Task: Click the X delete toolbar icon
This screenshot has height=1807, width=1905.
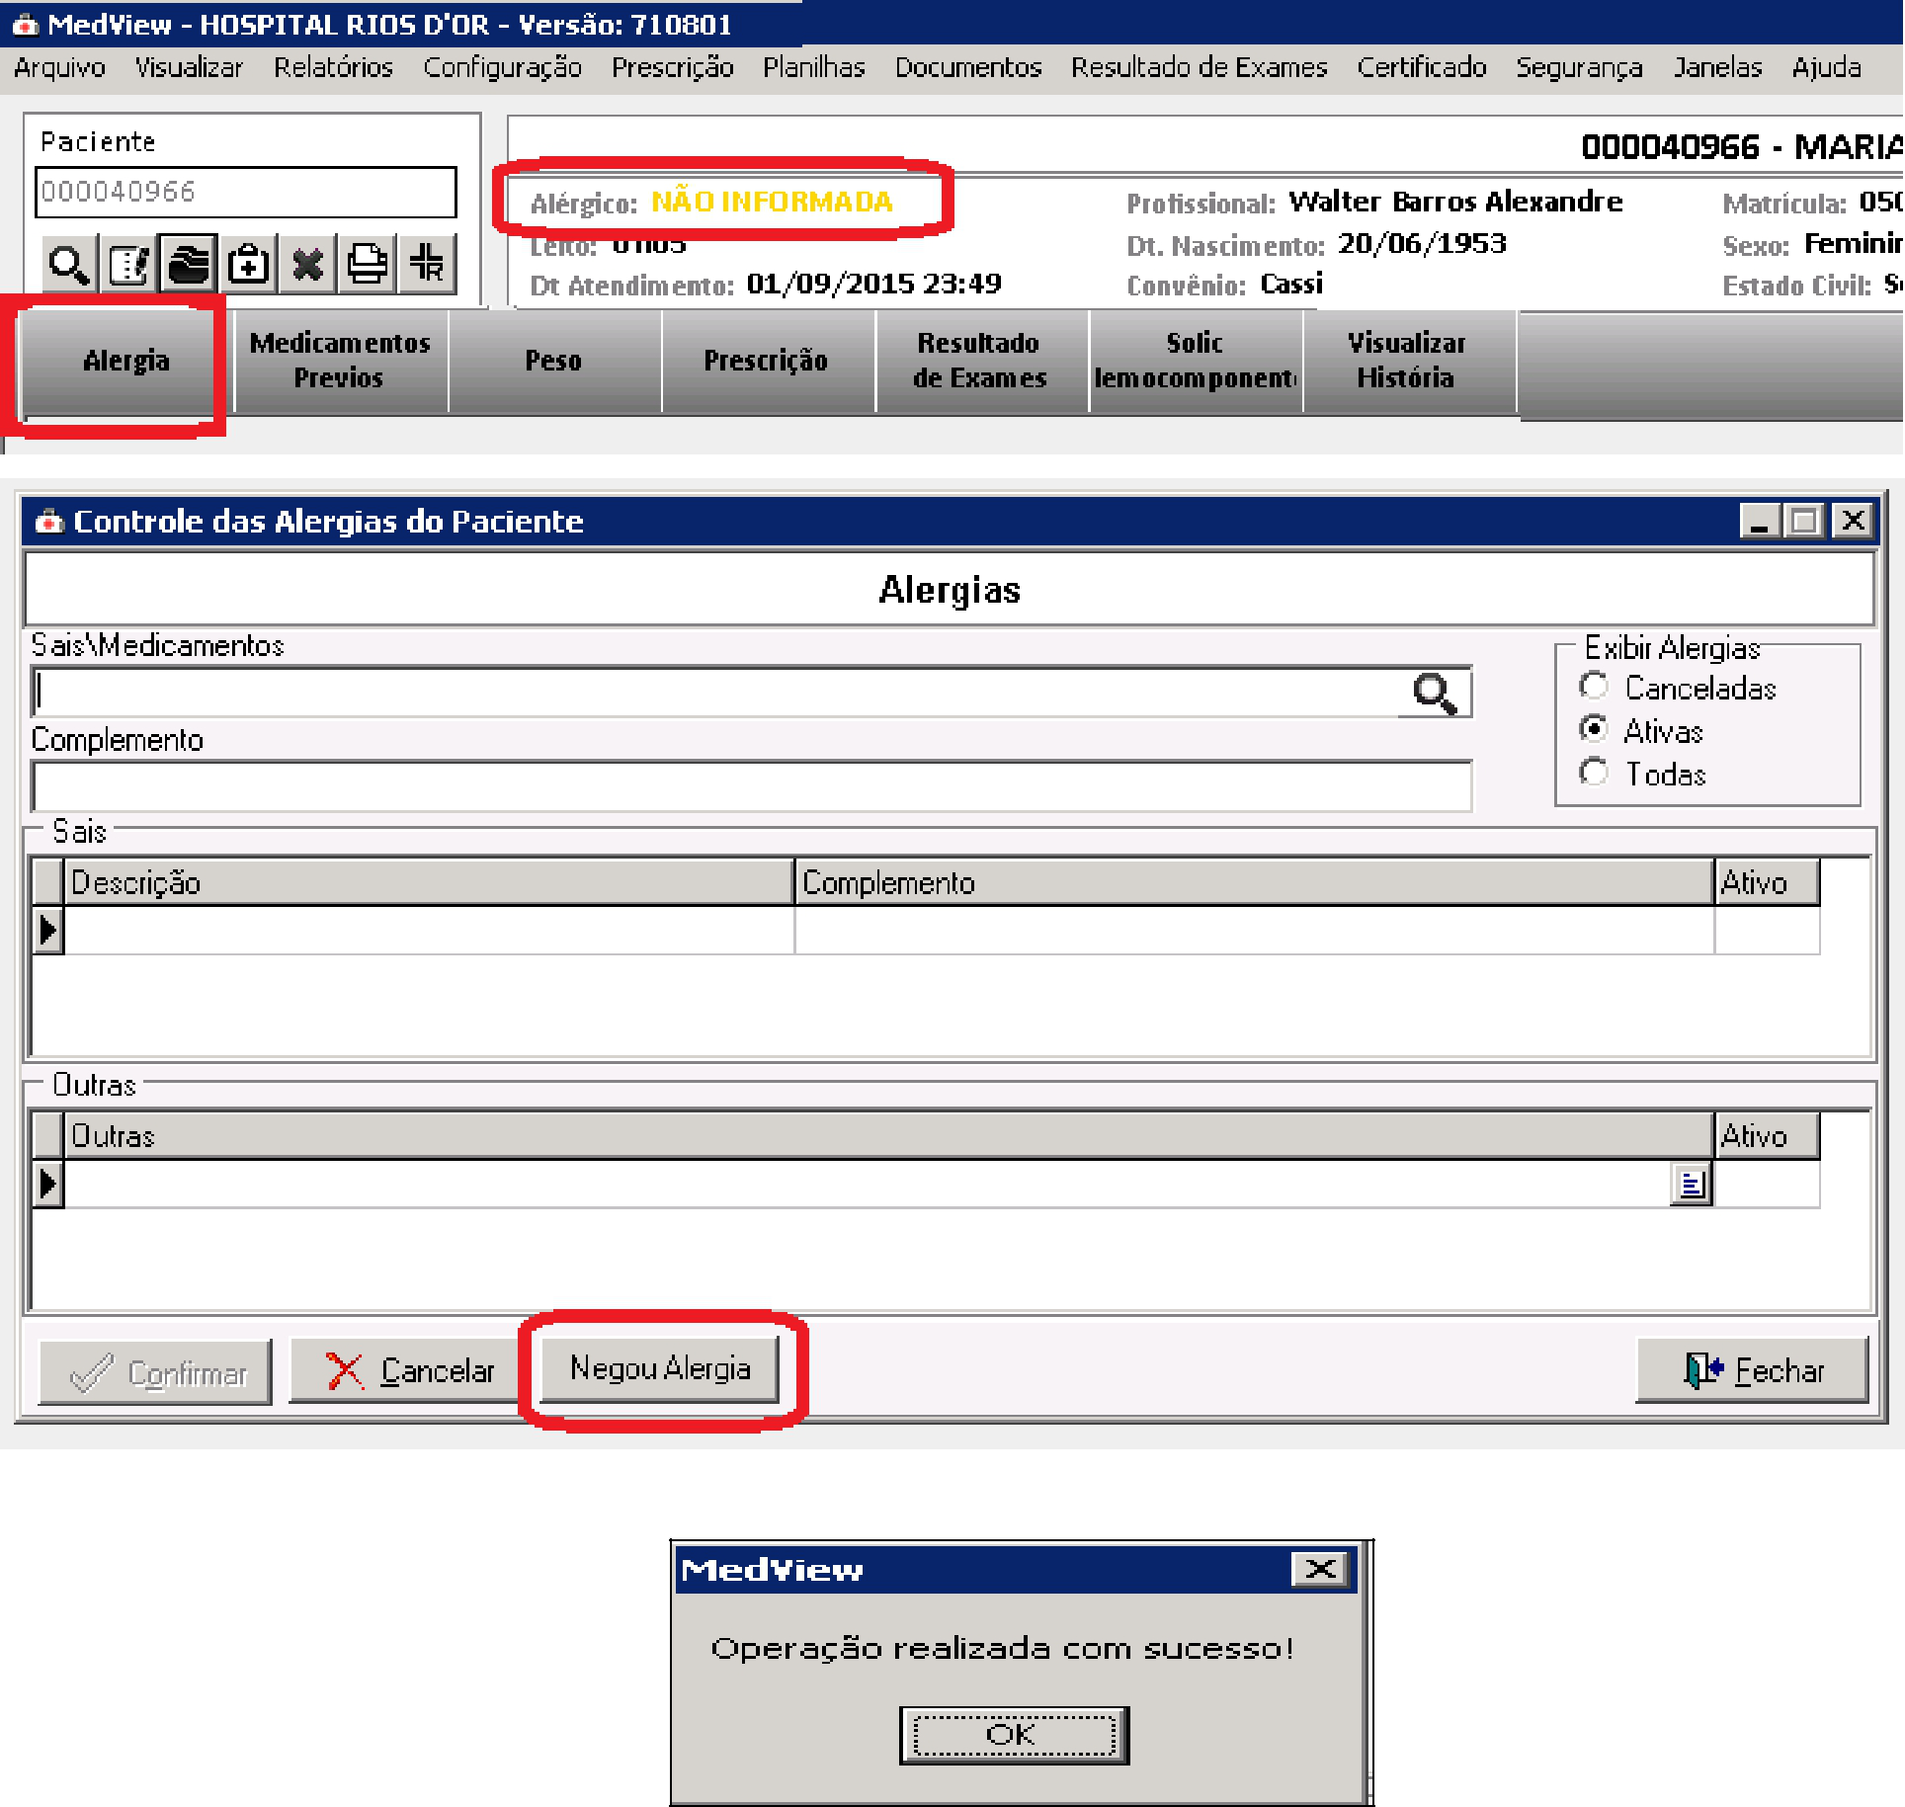Action: click(x=307, y=264)
